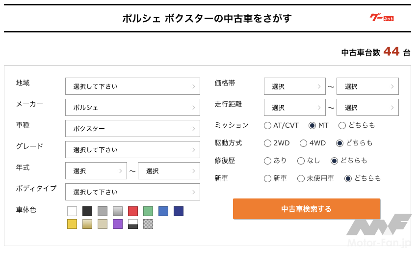Open the ボディタイプ body type dropdown
This screenshot has height=253, width=417.
(x=132, y=192)
